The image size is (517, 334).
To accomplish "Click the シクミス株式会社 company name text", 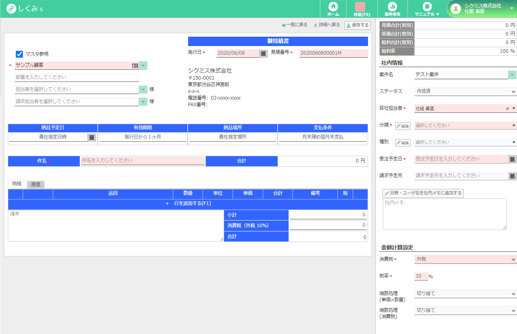I will (210, 71).
